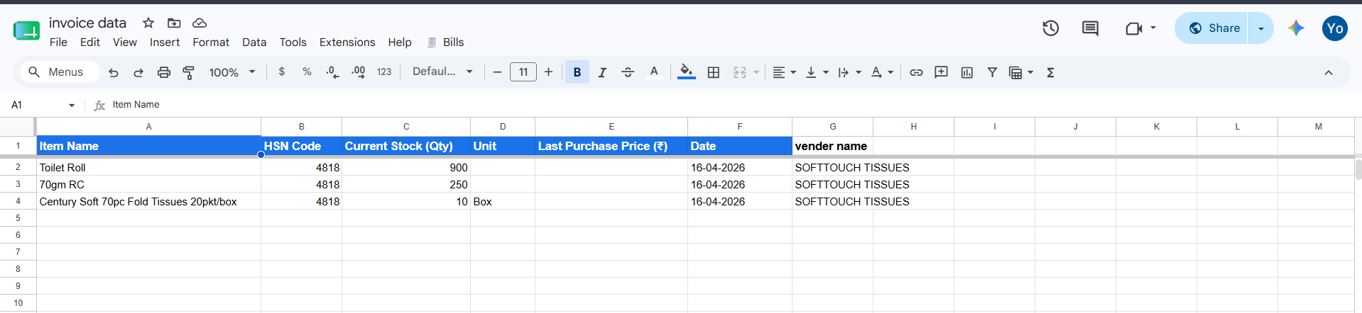Open the Insert menu
Image resolution: width=1362 pixels, height=313 pixels.
(x=165, y=42)
